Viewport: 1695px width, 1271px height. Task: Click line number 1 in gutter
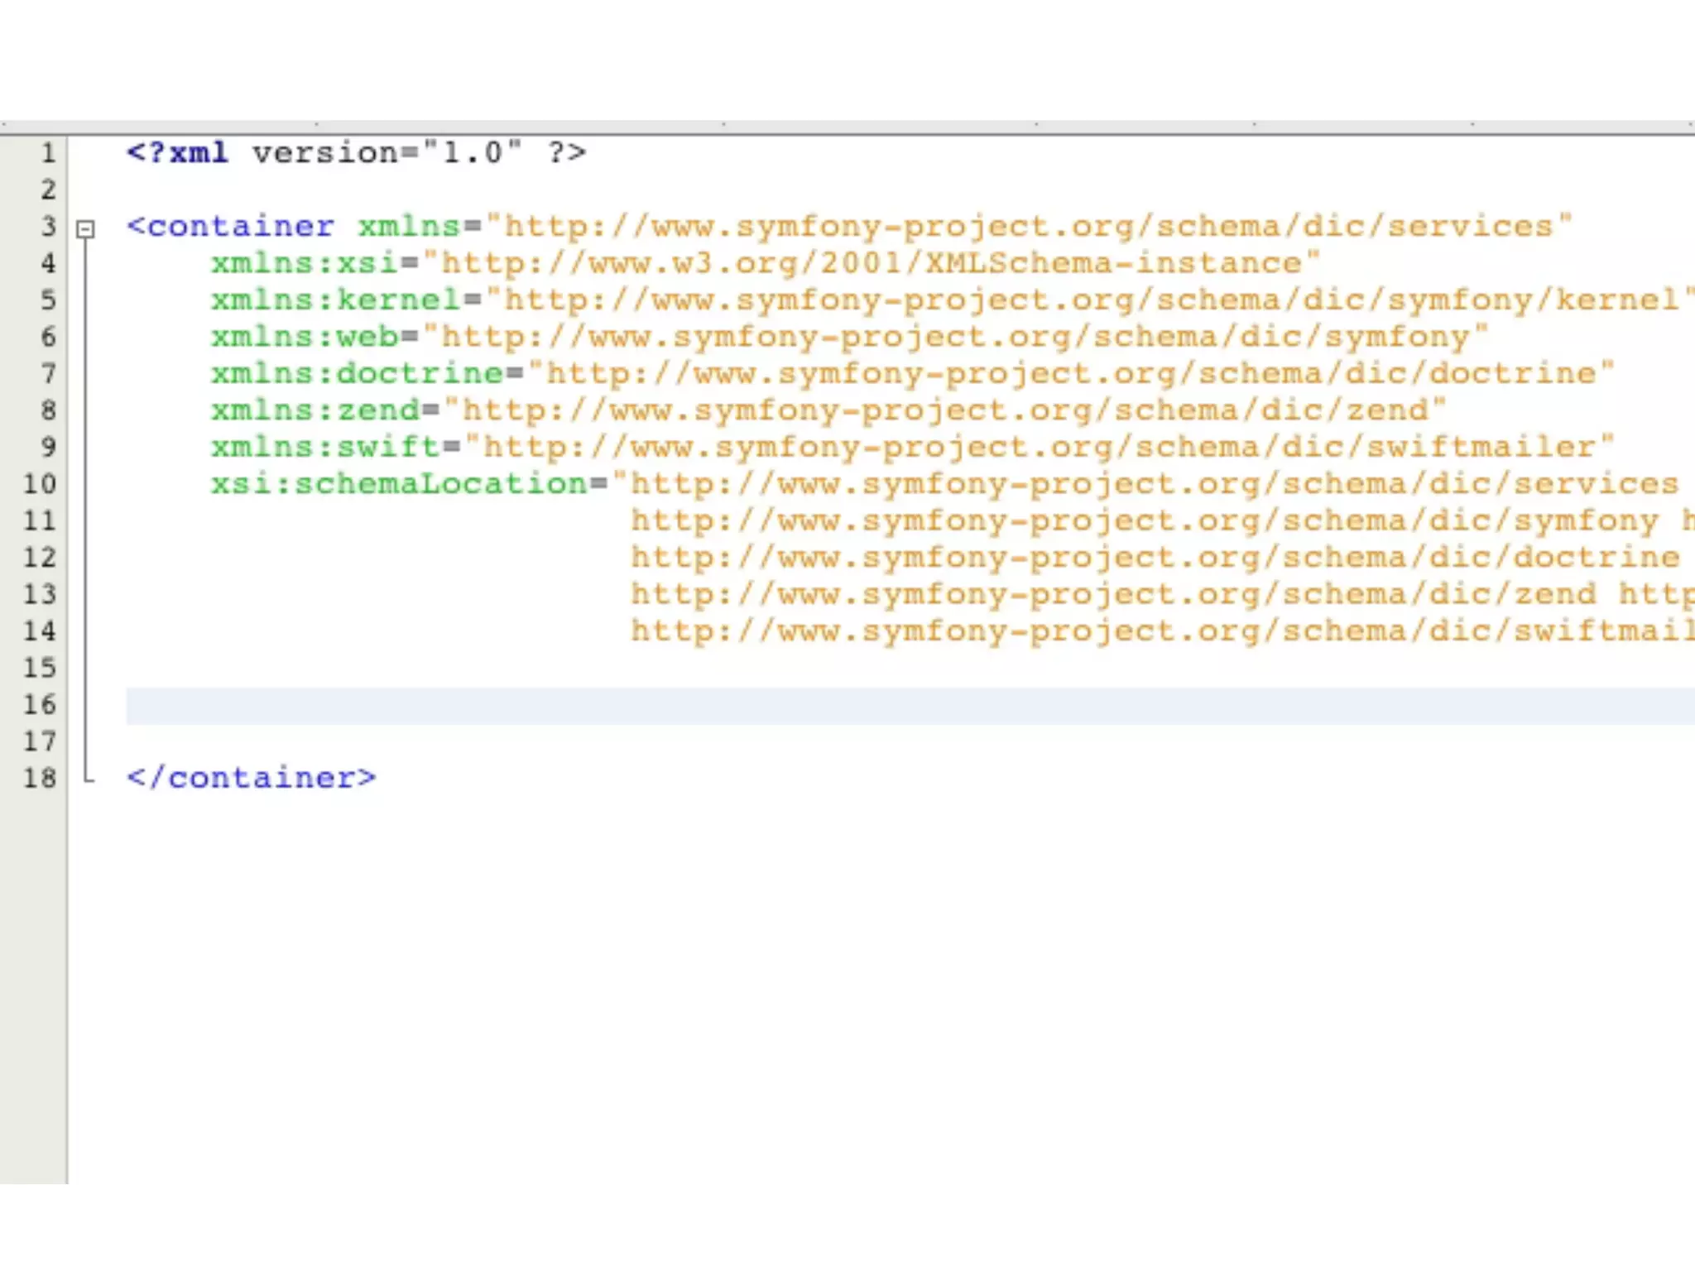pyautogui.click(x=48, y=153)
